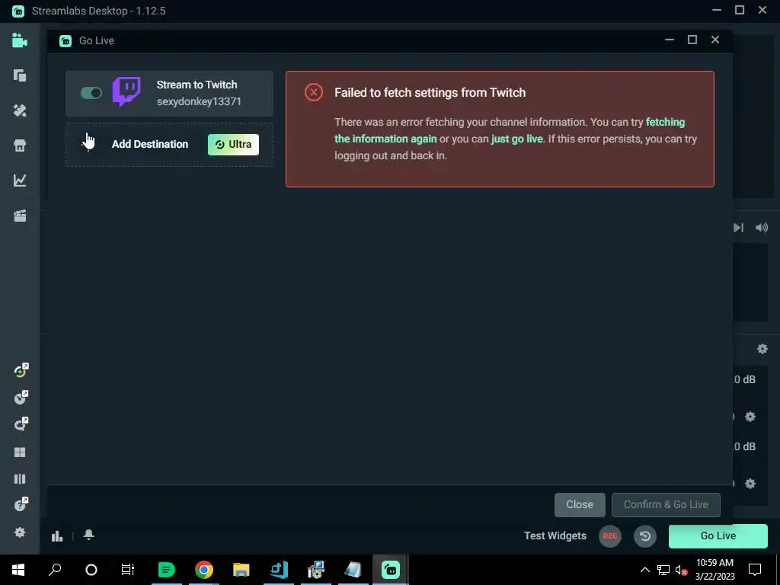Screen dimensions: 780x585
Task: Open the clapperboard Highlighter icon
Action: [x=20, y=216]
